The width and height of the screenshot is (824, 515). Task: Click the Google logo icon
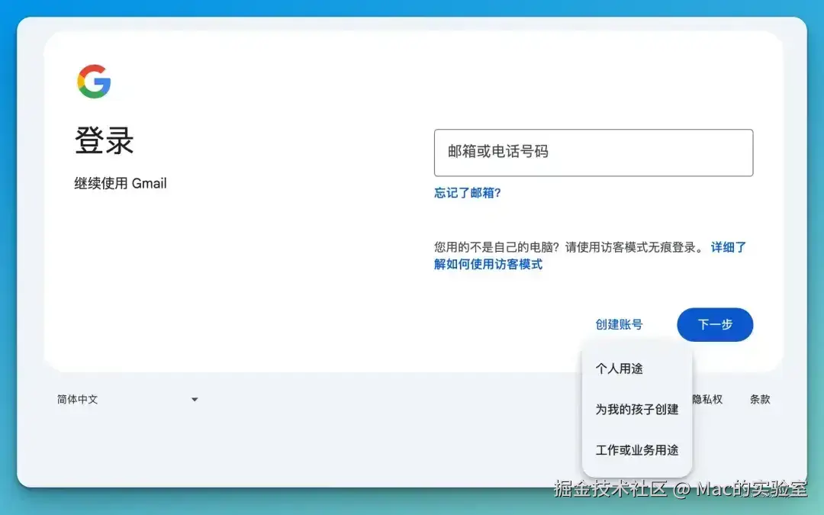coord(94,82)
